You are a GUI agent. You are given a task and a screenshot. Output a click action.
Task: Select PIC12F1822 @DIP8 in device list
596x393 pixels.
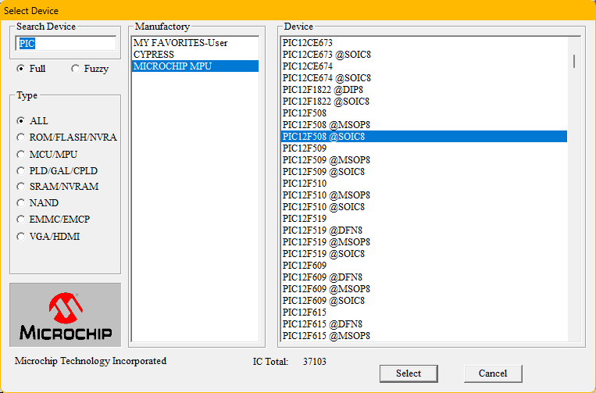pyautogui.click(x=424, y=90)
